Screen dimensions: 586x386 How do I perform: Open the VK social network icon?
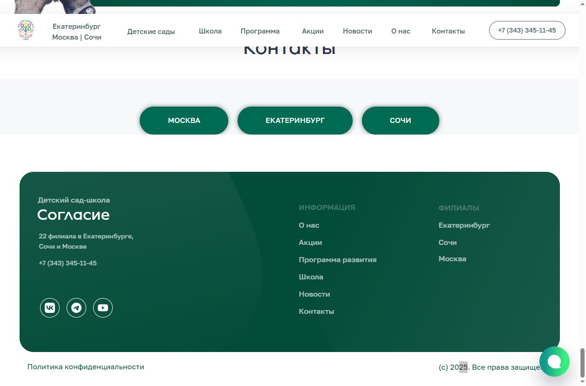tap(50, 308)
